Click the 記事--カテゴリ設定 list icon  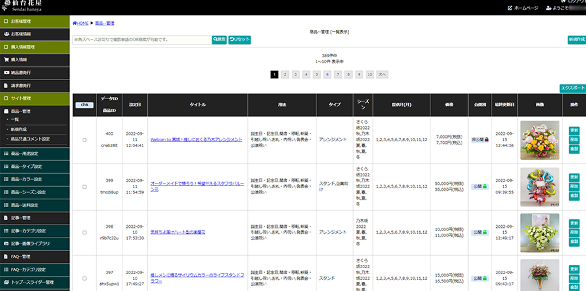6,231
